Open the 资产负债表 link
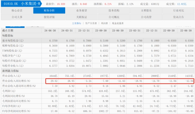This screenshot has height=114, width=195. pos(91,23)
